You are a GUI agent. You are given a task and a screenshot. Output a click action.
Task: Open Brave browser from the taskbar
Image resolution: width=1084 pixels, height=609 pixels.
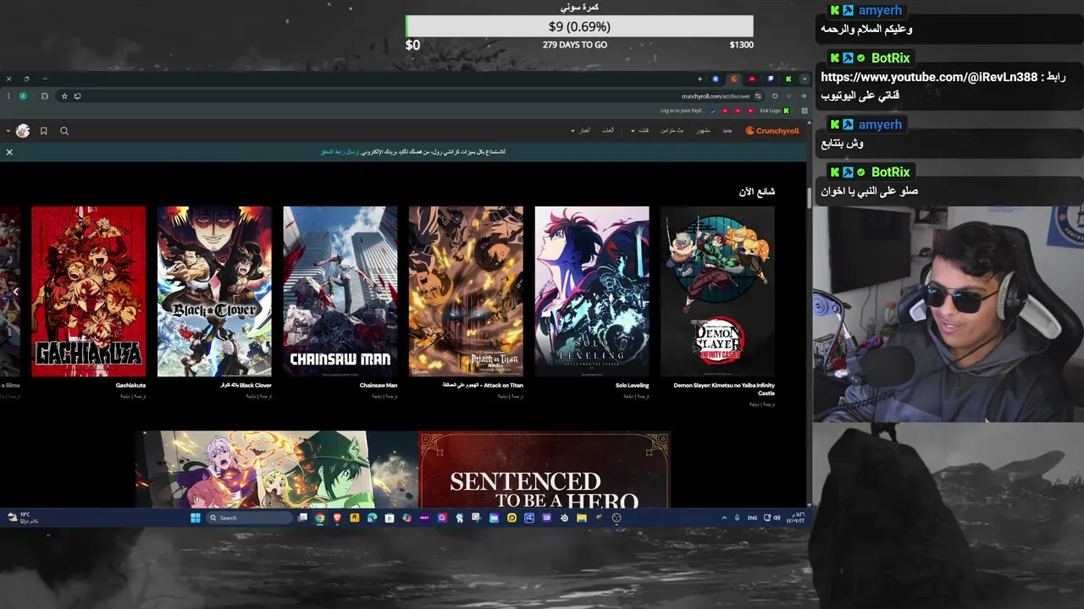pos(337,518)
